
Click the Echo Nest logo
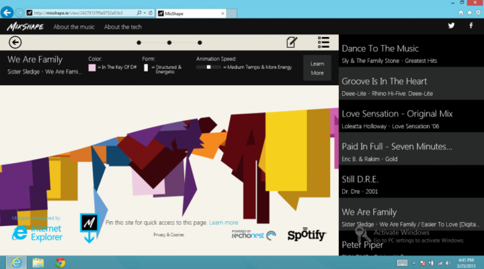[253, 235]
